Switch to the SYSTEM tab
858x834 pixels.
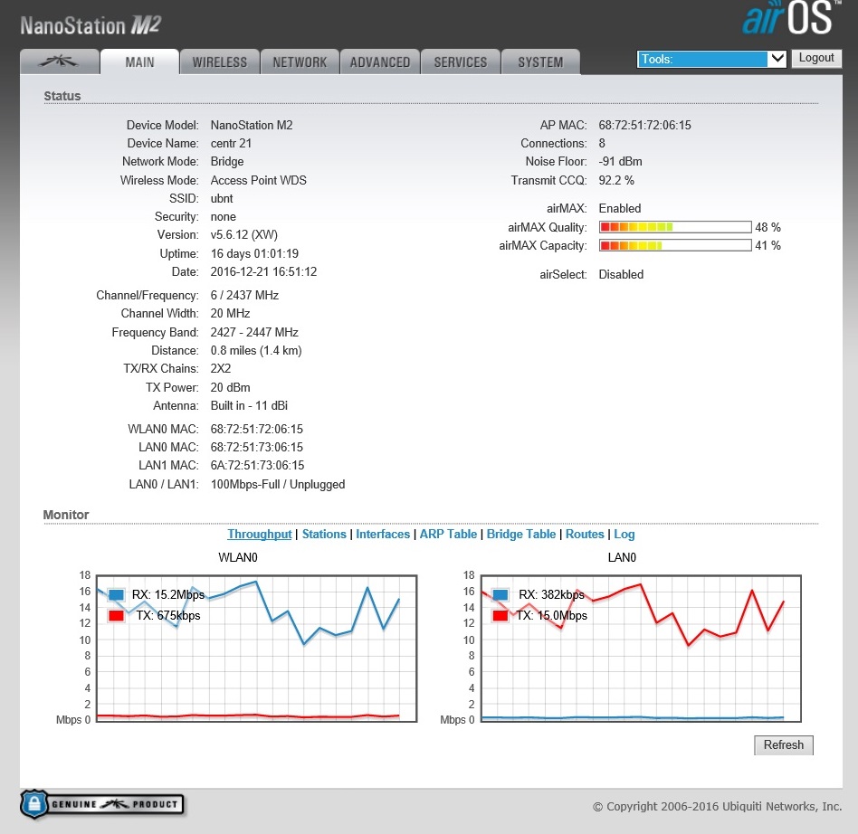tap(540, 62)
